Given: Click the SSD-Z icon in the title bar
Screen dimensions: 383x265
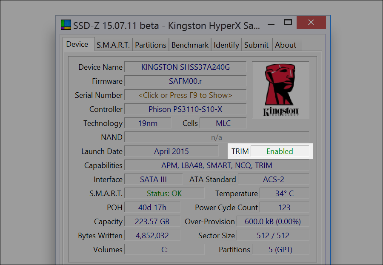Looking at the screenshot, I should 66,25.
